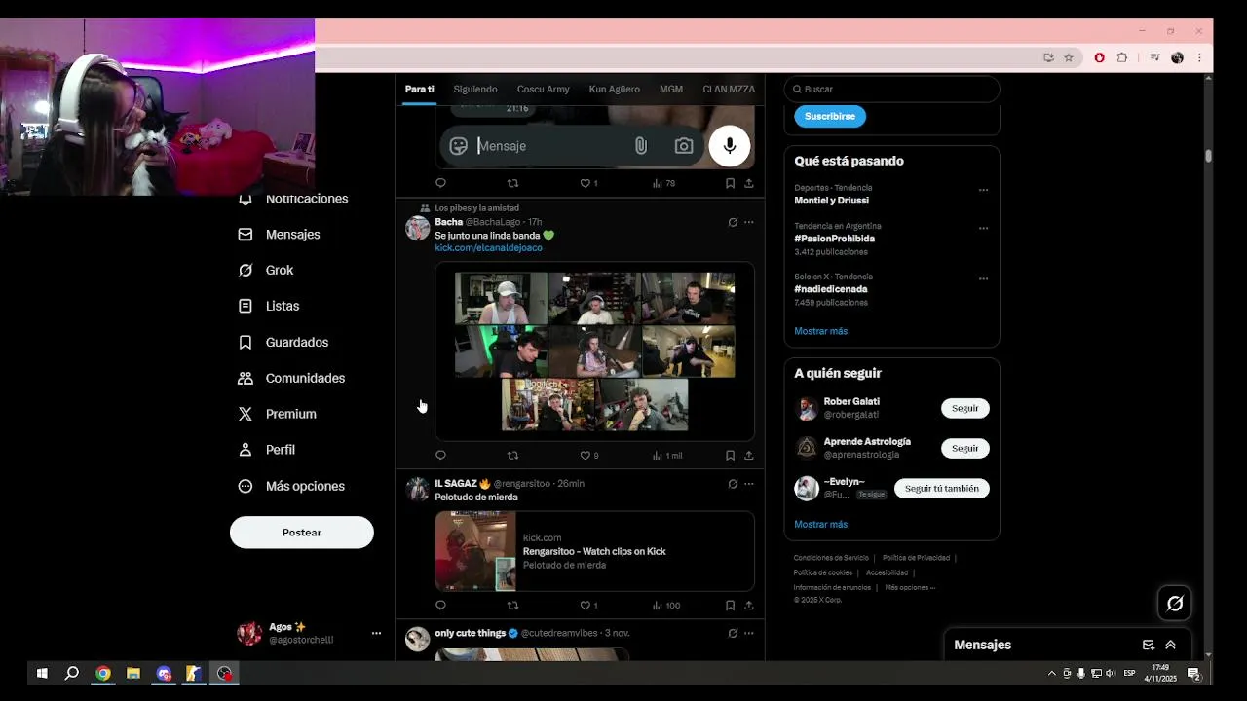Image resolution: width=1247 pixels, height=701 pixels.
Task: Open options for #nadiedicenada trend
Action: click(983, 278)
